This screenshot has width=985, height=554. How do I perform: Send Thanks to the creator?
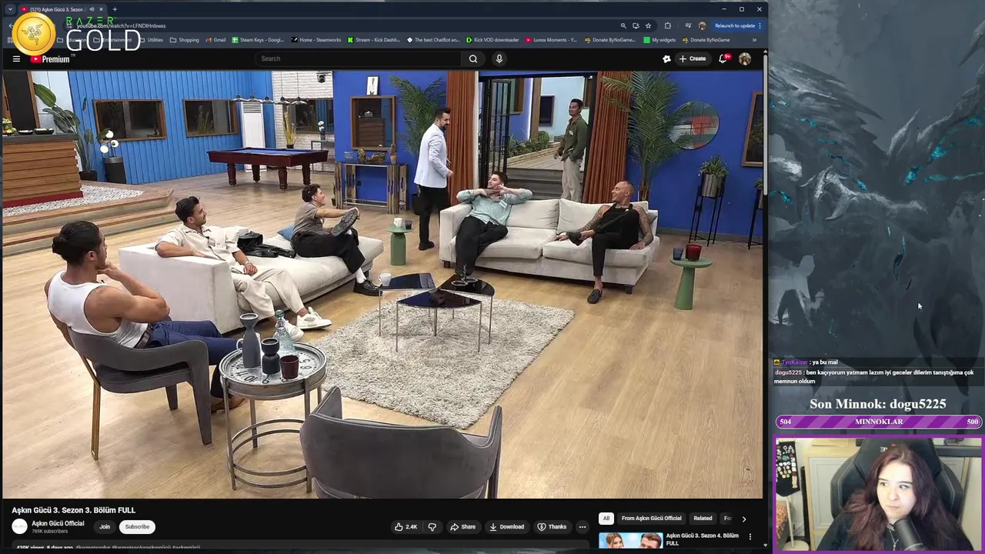(552, 526)
